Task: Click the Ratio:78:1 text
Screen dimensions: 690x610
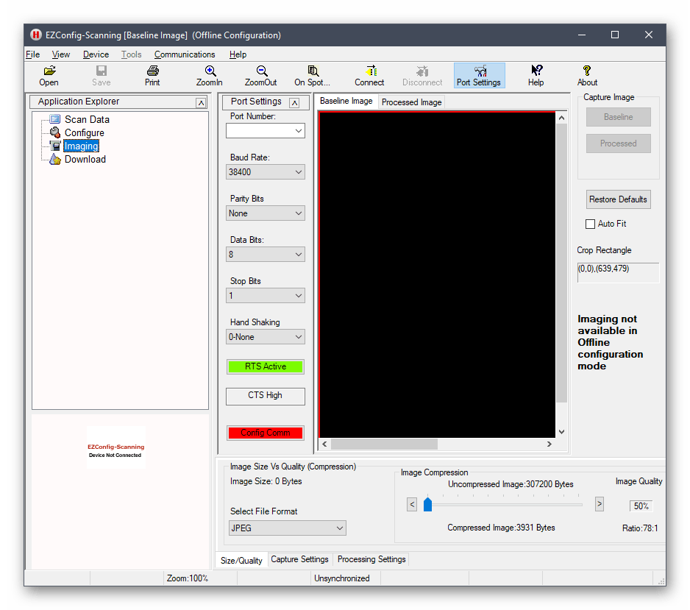Action: pyautogui.click(x=640, y=528)
